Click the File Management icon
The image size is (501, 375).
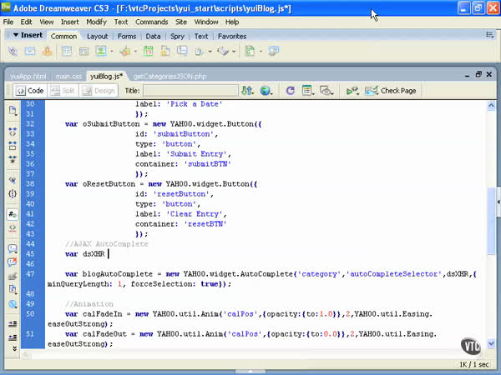[247, 90]
